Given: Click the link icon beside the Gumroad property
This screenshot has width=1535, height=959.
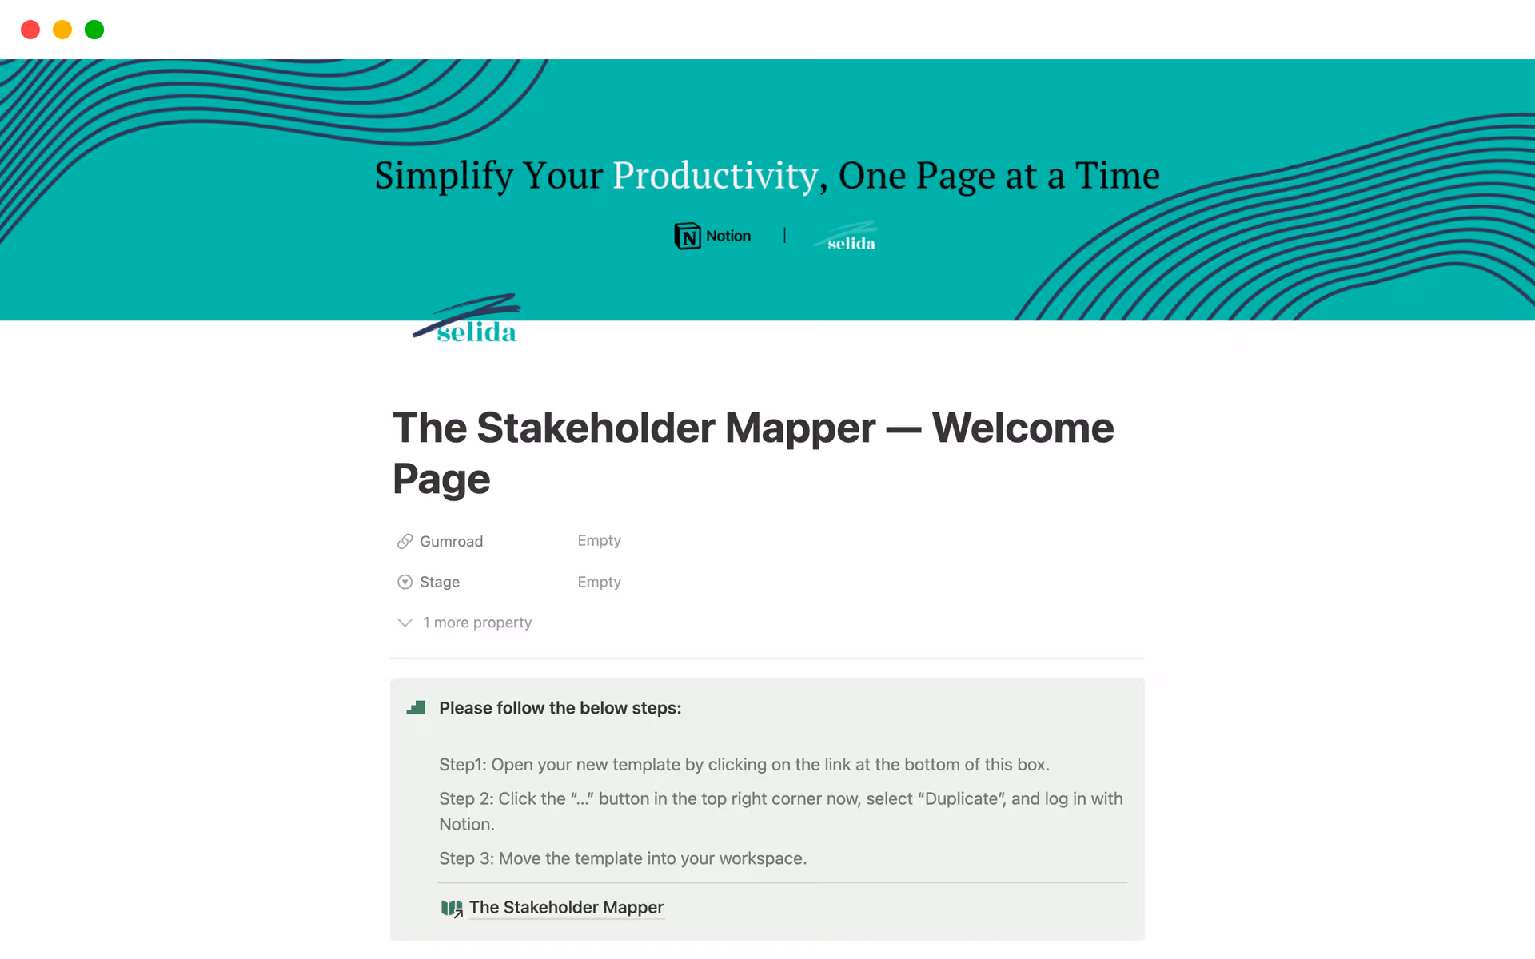Looking at the screenshot, I should (x=405, y=541).
